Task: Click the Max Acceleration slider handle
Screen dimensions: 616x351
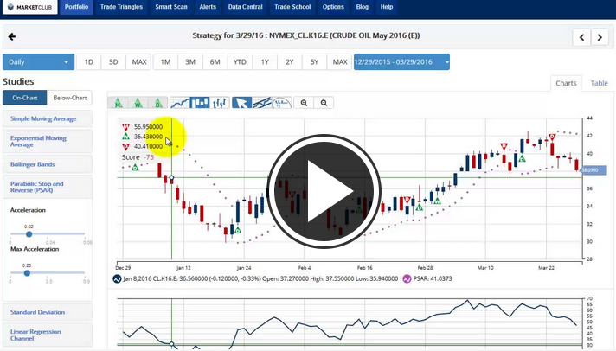Action: click(27, 273)
